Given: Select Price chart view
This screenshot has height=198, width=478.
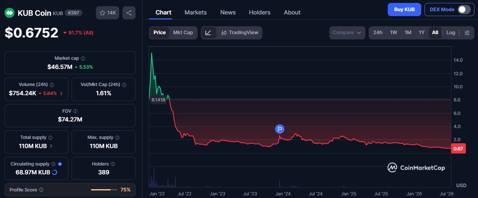Looking at the screenshot, I should point(159,33).
